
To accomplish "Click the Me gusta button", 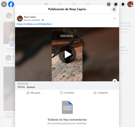I will coord(33,93).
